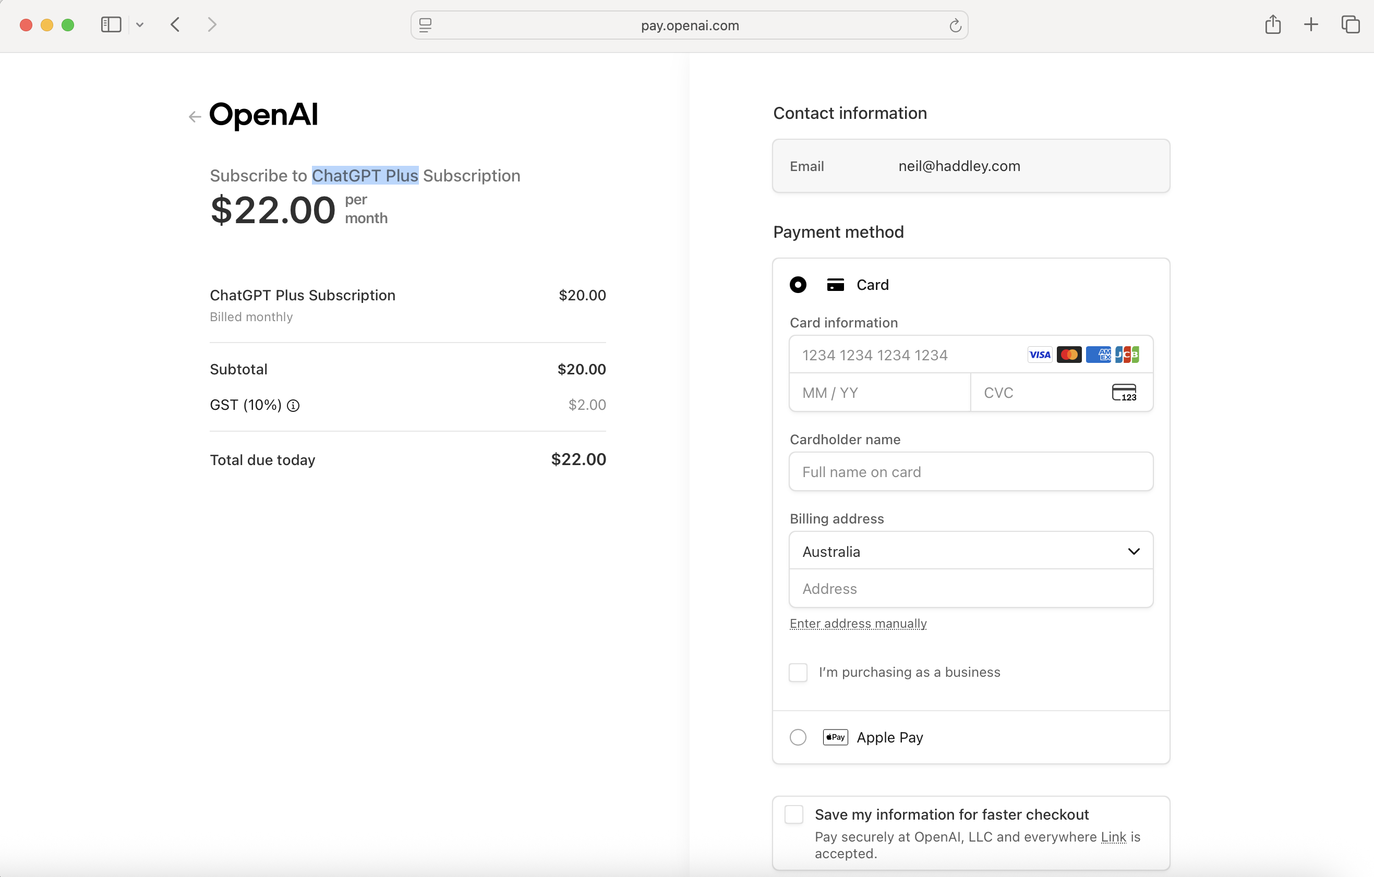The width and height of the screenshot is (1374, 877).
Task: Open the Share icon in the toolbar
Action: (x=1272, y=25)
